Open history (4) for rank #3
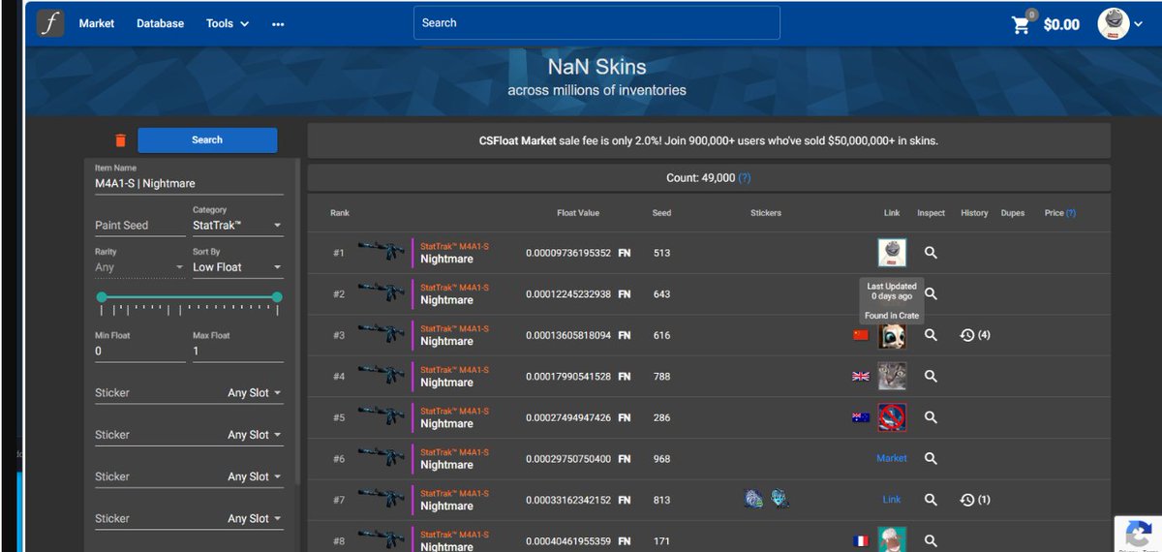 (974, 335)
